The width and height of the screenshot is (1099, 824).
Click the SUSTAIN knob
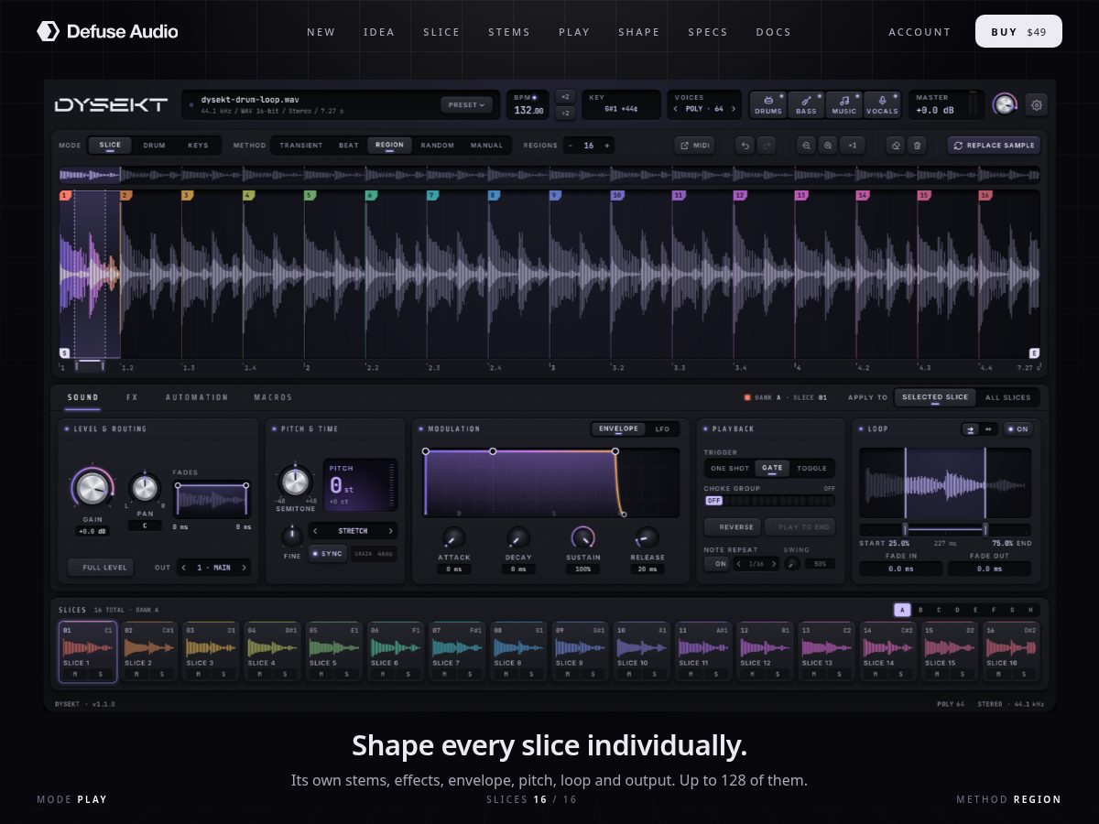[x=582, y=537]
